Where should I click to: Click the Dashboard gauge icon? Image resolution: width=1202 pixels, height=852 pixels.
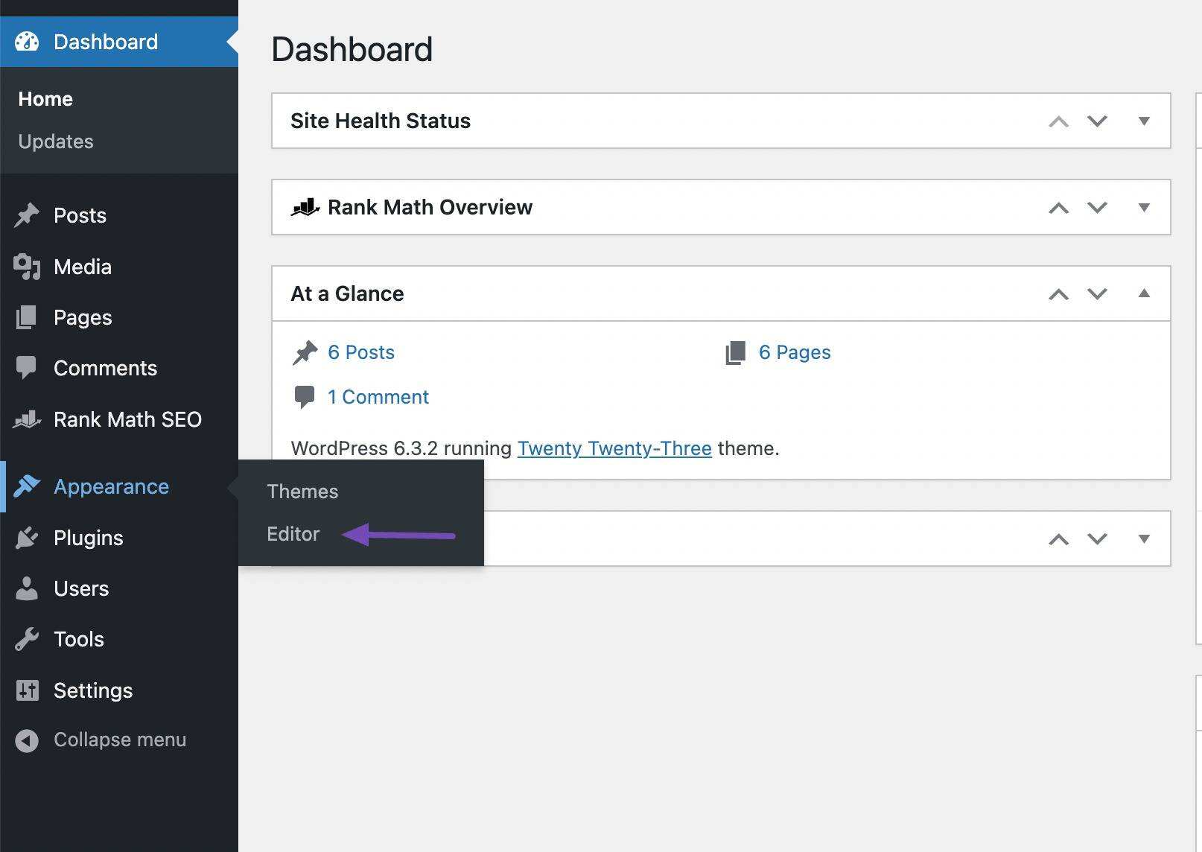[27, 42]
